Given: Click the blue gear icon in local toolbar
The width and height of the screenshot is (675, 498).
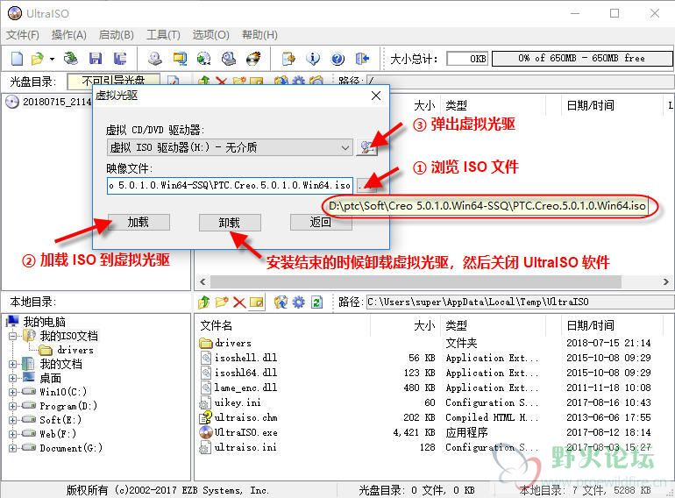Looking at the screenshot, I should click(x=298, y=302).
